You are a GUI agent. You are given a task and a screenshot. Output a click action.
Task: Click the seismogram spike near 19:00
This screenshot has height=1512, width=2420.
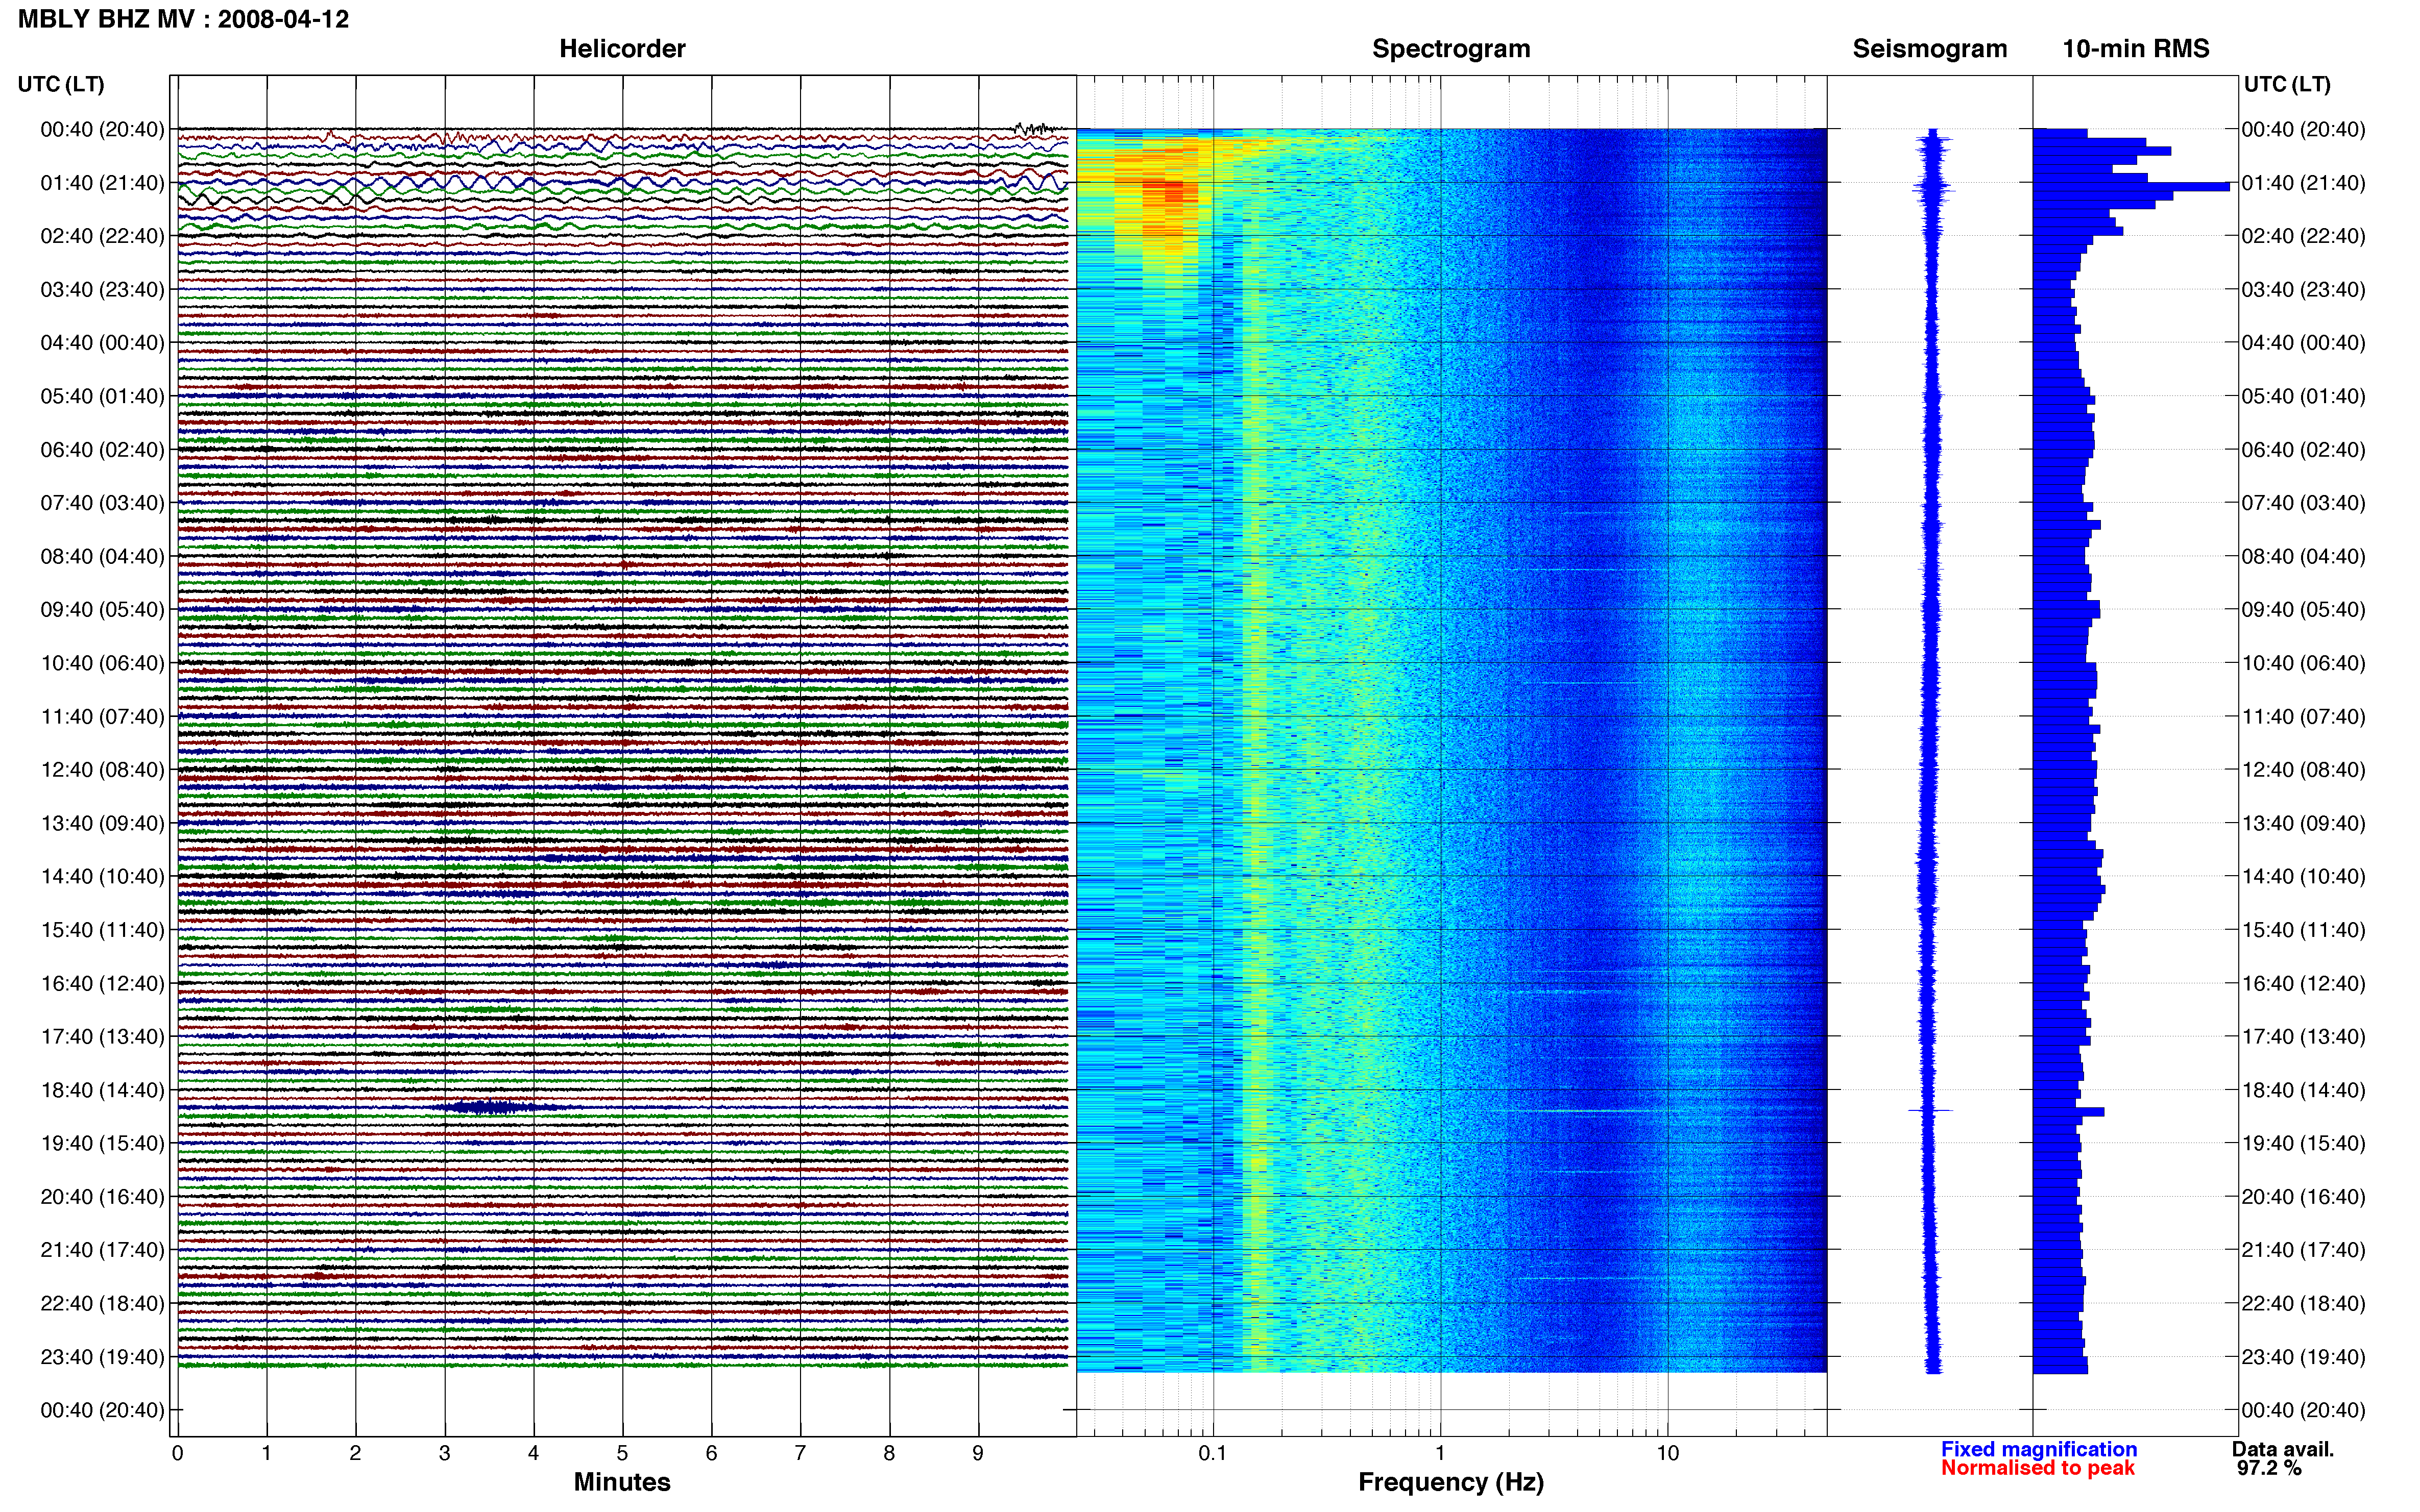point(1931,1110)
